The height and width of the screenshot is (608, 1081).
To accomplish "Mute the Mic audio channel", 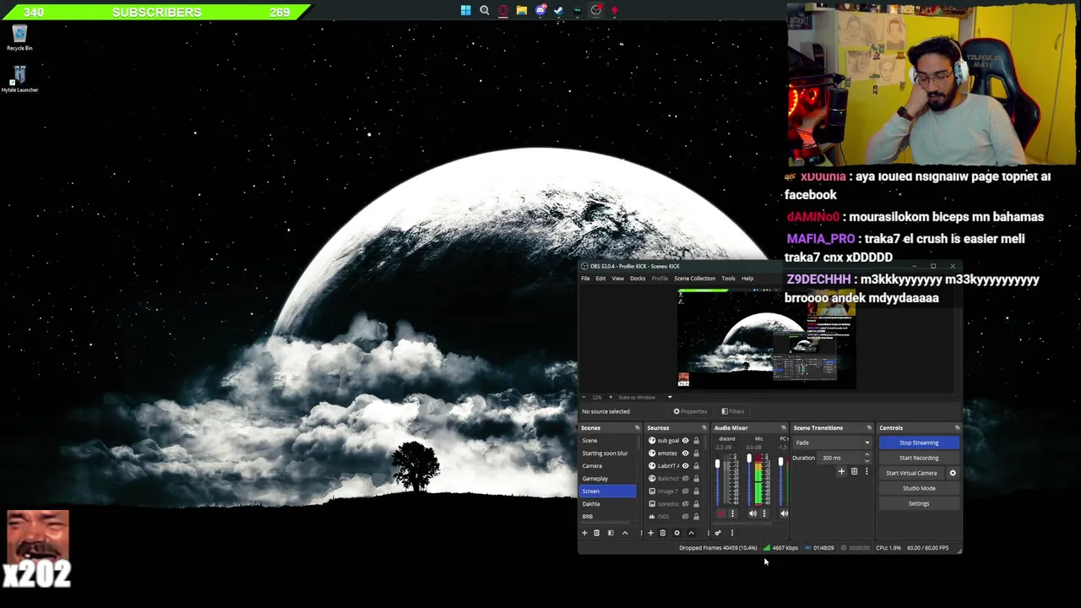I will tap(752, 513).
